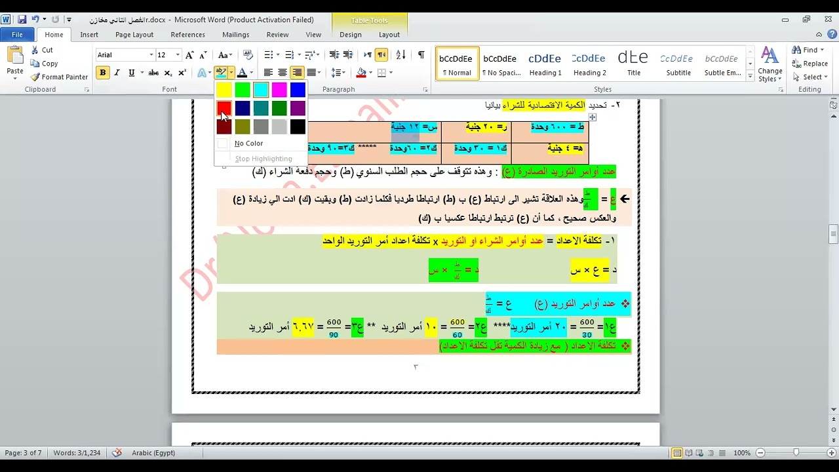Expand font color dropdown arrow

[x=252, y=73]
